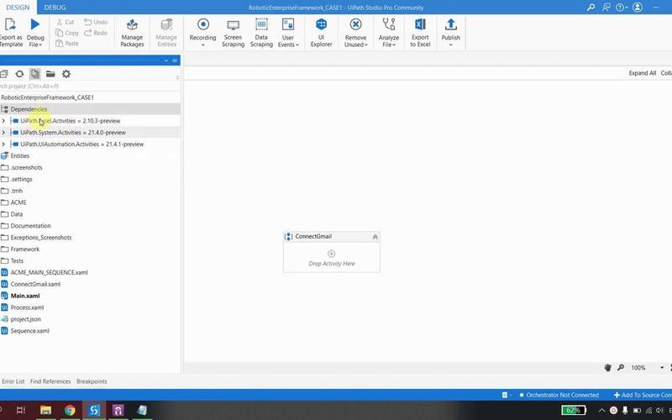Switch to the DEBUG ribbon tab
This screenshot has height=420, width=672.
coord(55,8)
